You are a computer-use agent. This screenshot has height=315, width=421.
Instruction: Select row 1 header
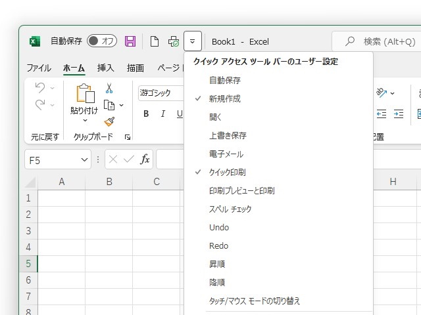coord(28,198)
